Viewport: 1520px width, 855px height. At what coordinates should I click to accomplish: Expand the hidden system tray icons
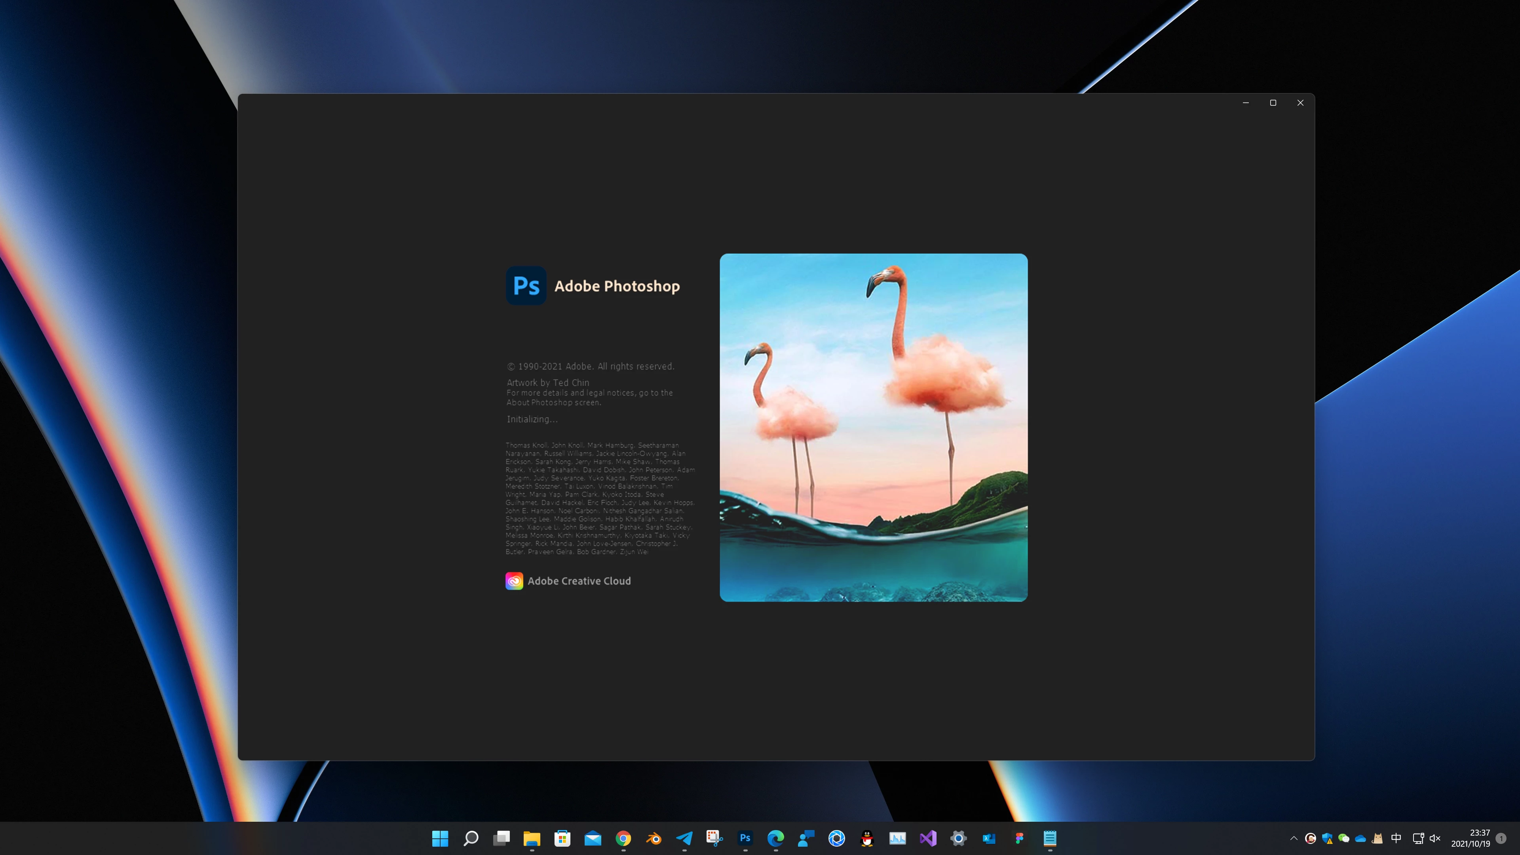(x=1294, y=838)
